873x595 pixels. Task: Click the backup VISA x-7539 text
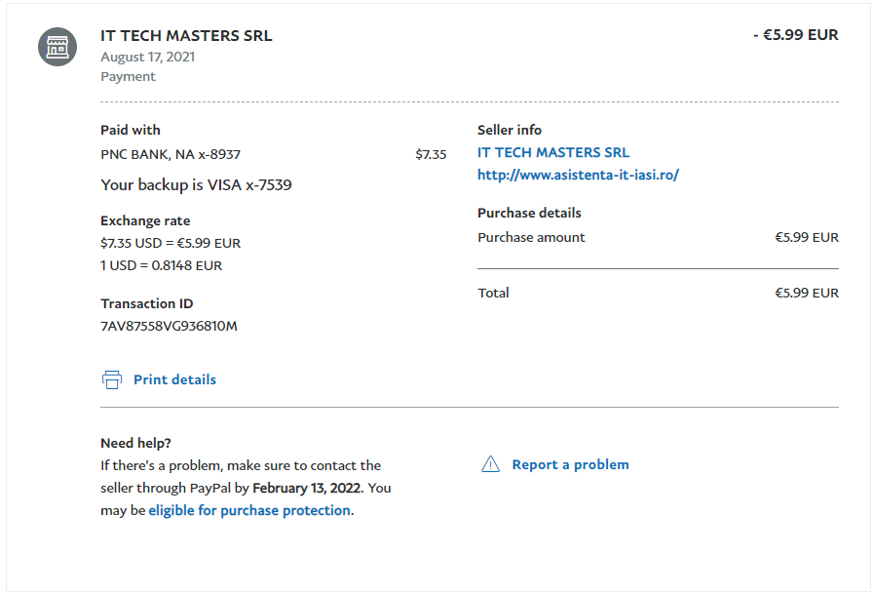tap(196, 184)
